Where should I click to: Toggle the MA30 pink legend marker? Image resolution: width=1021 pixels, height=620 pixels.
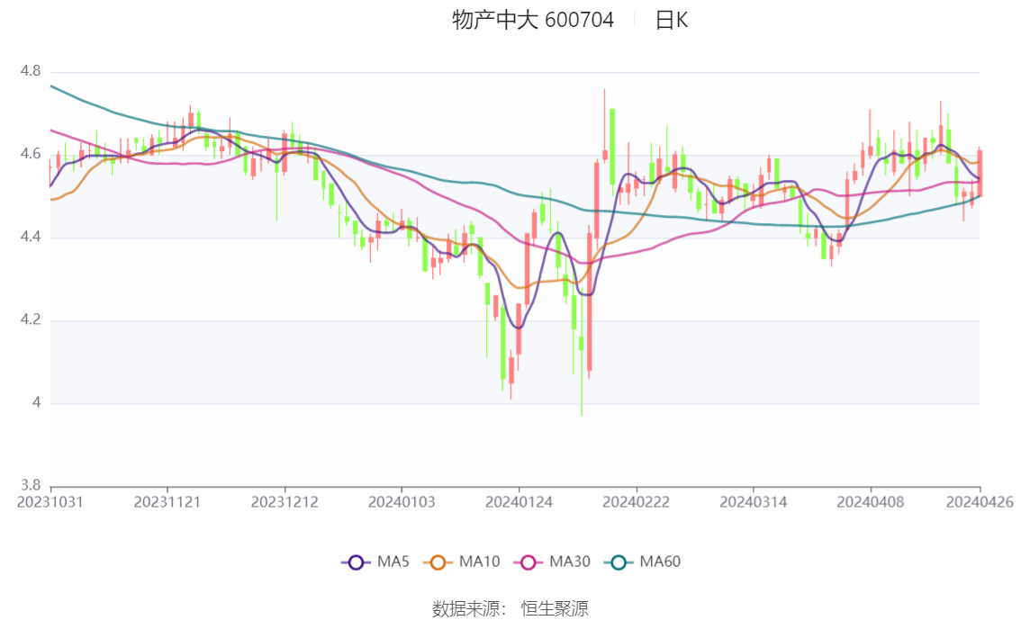(529, 562)
